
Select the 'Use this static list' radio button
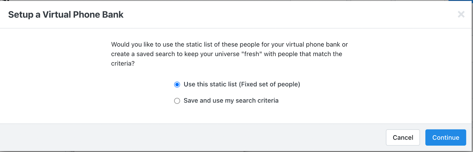[x=177, y=85]
